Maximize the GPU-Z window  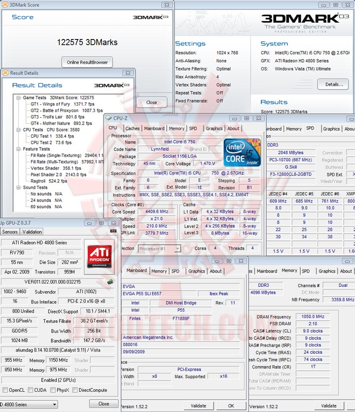click(x=101, y=223)
